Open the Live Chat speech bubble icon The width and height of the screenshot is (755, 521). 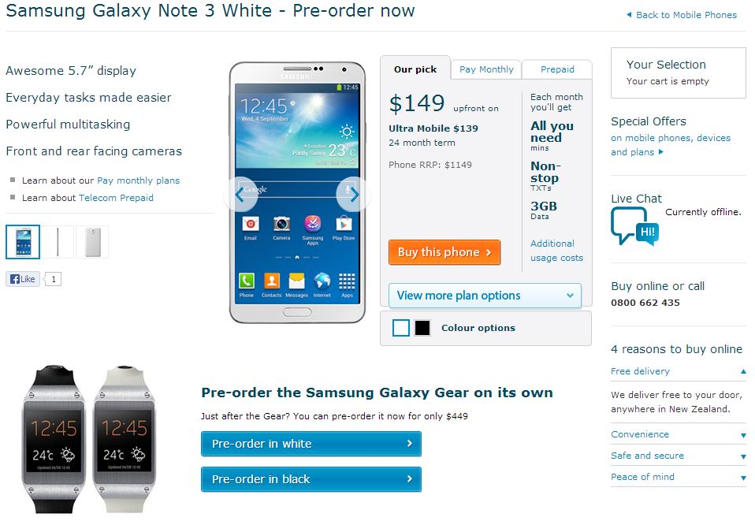(634, 226)
